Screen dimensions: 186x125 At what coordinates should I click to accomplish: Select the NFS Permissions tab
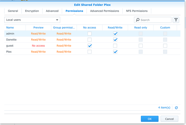tap(137, 11)
